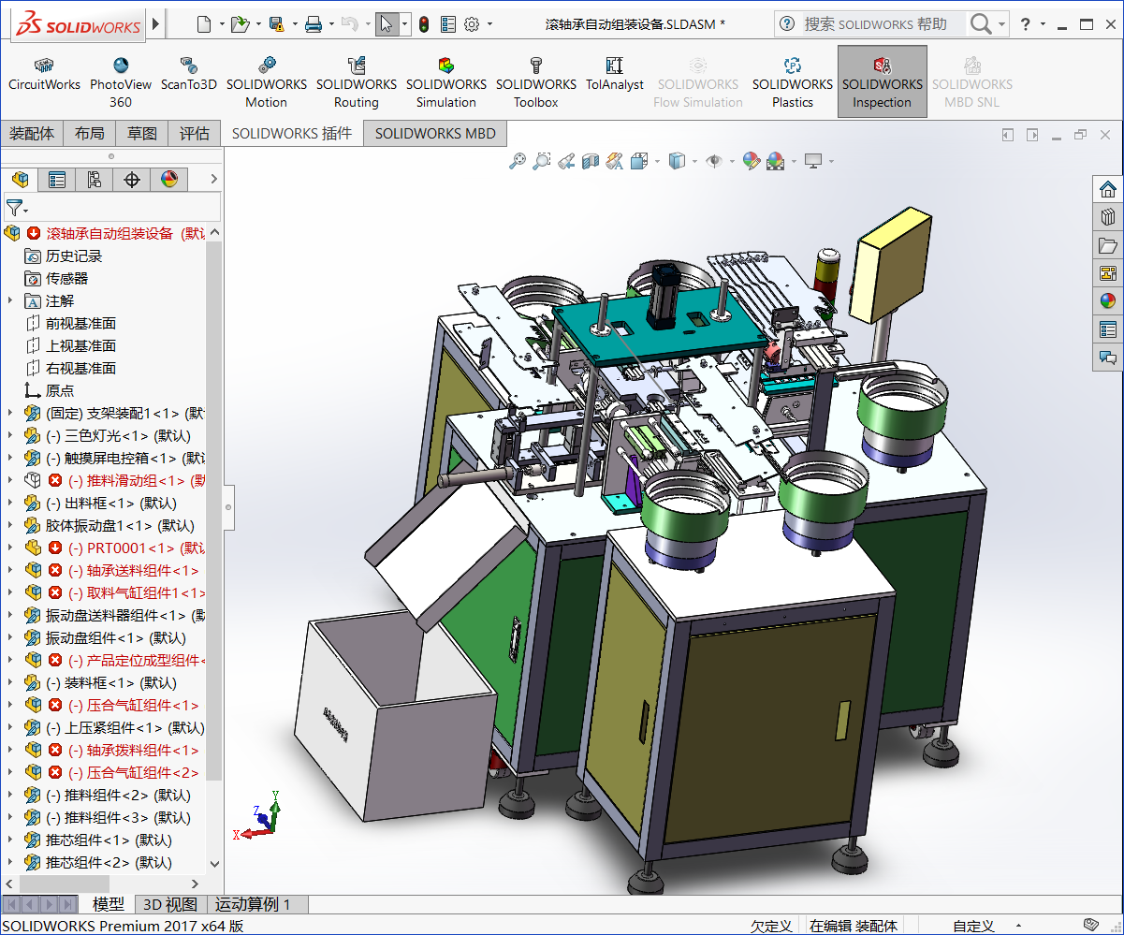This screenshot has width=1124, height=935.
Task: Open SOLIDWORKS Resources home pane
Action: point(1108,189)
